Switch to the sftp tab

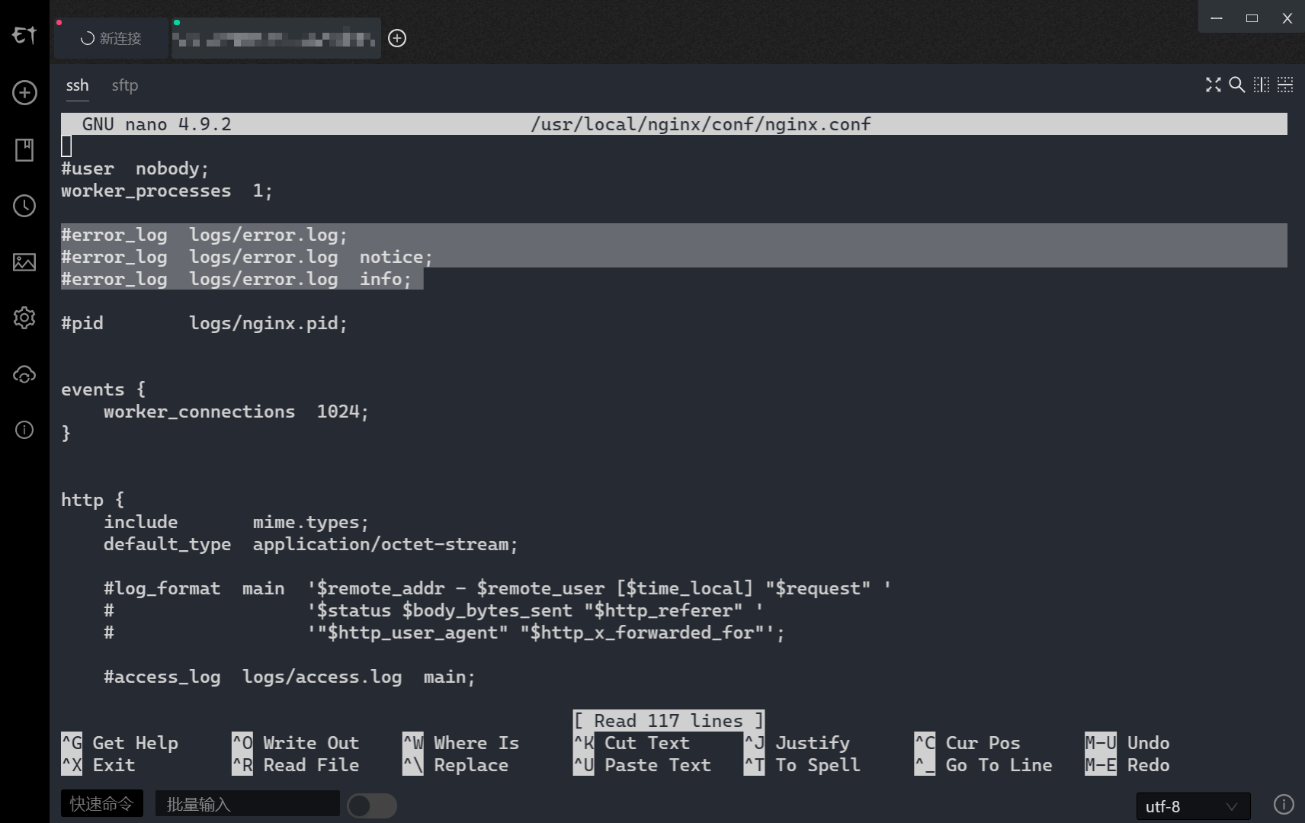125,85
